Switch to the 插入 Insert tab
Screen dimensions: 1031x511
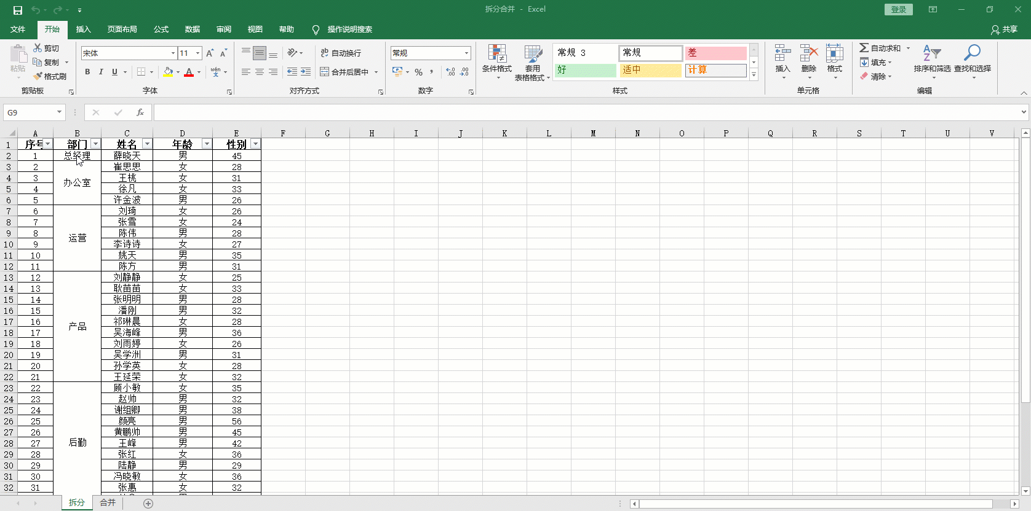point(83,29)
